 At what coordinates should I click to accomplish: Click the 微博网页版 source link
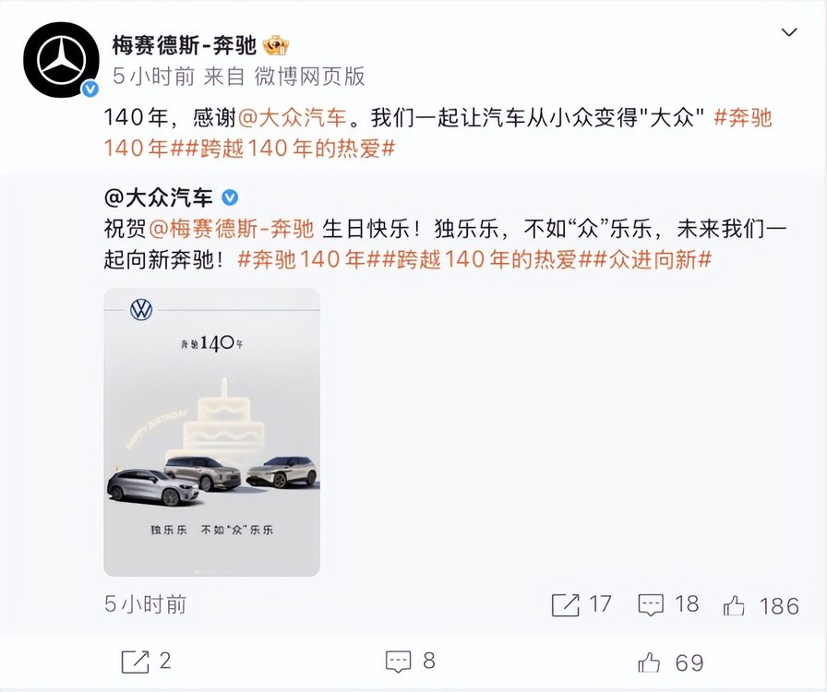pyautogui.click(x=309, y=77)
